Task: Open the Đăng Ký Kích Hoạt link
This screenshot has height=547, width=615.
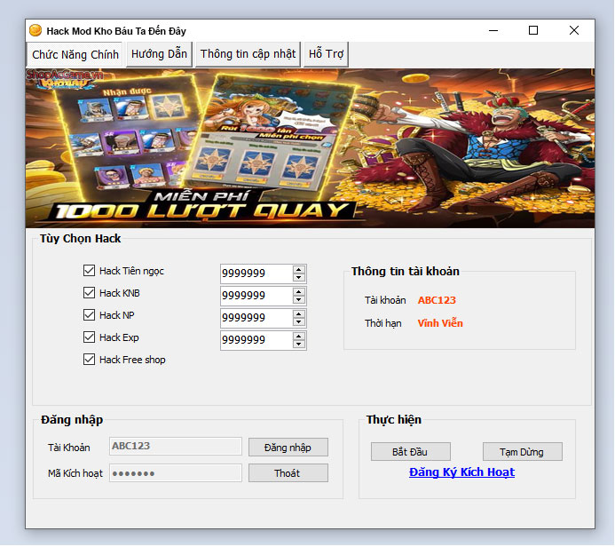Action: (461, 472)
